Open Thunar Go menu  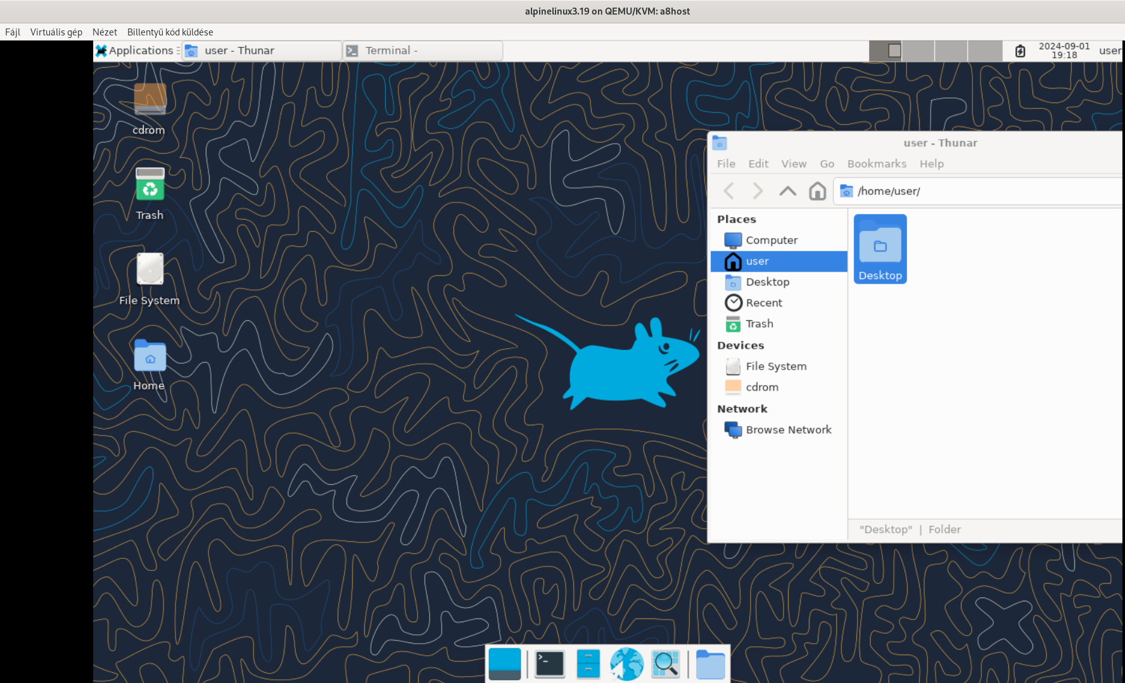tap(827, 163)
